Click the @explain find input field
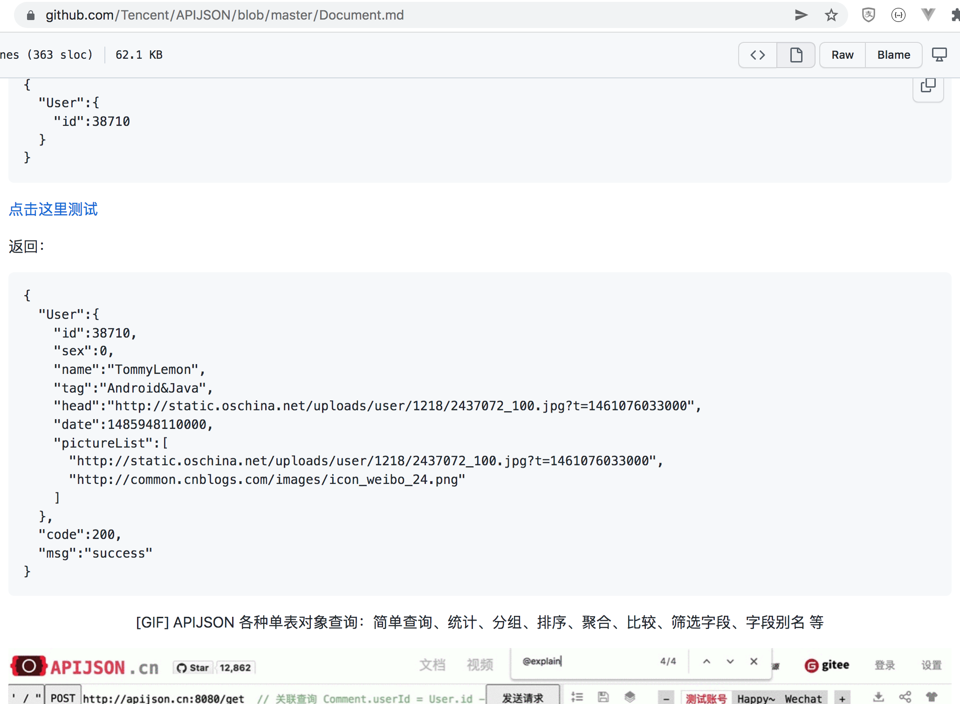Image resolution: width=960 pixels, height=704 pixels. tap(583, 661)
